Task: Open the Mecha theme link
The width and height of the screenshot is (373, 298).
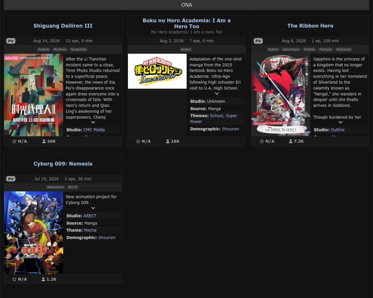Action: click(90, 230)
